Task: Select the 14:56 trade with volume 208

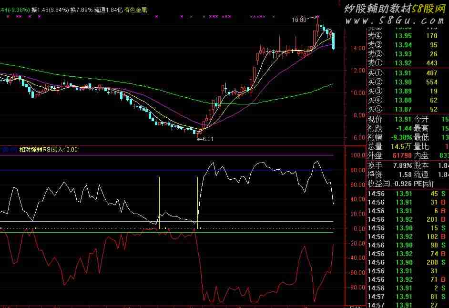Action: 408,263
